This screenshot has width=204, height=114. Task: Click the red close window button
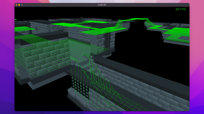[x=16, y=5]
